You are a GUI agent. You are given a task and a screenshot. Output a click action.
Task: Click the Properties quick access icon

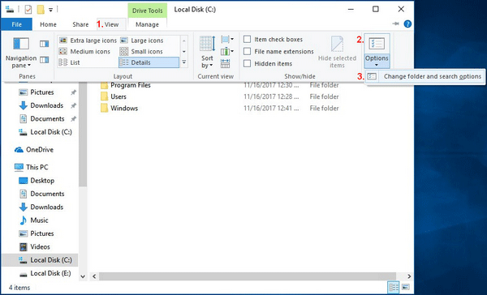pos(28,10)
